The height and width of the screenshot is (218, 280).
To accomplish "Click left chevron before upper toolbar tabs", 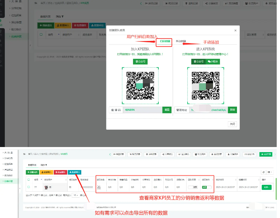I will (x=141, y=3).
